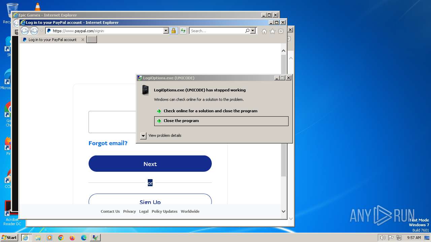431x242 pixels.
Task: Open a new blank tab
Action: [92, 40]
